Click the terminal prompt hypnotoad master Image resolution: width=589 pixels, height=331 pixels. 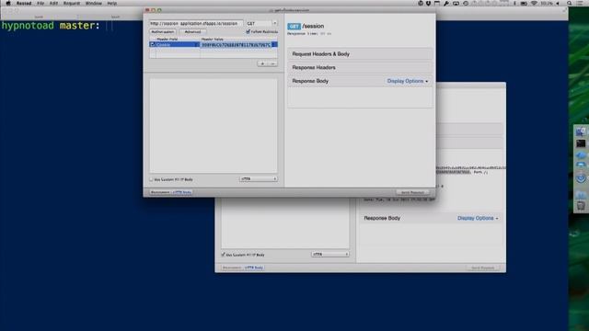point(51,26)
